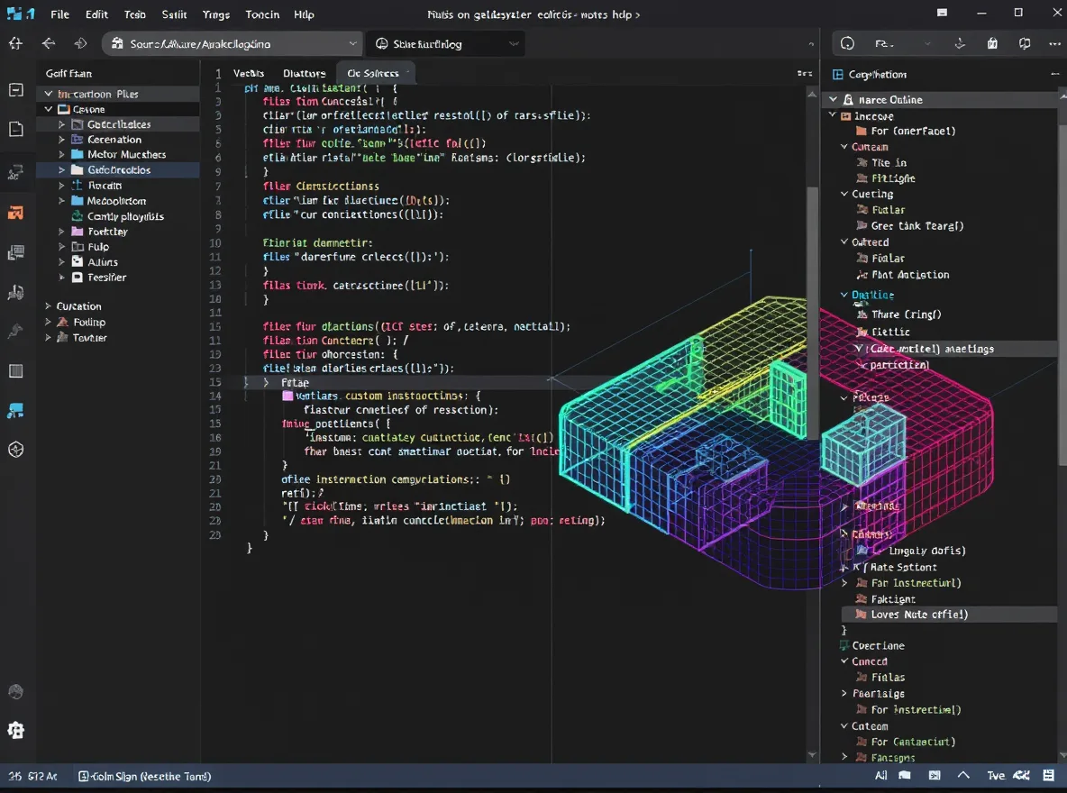Click the code editor vertical scrollbar
The width and height of the screenshot is (1067, 793).
click(813, 313)
